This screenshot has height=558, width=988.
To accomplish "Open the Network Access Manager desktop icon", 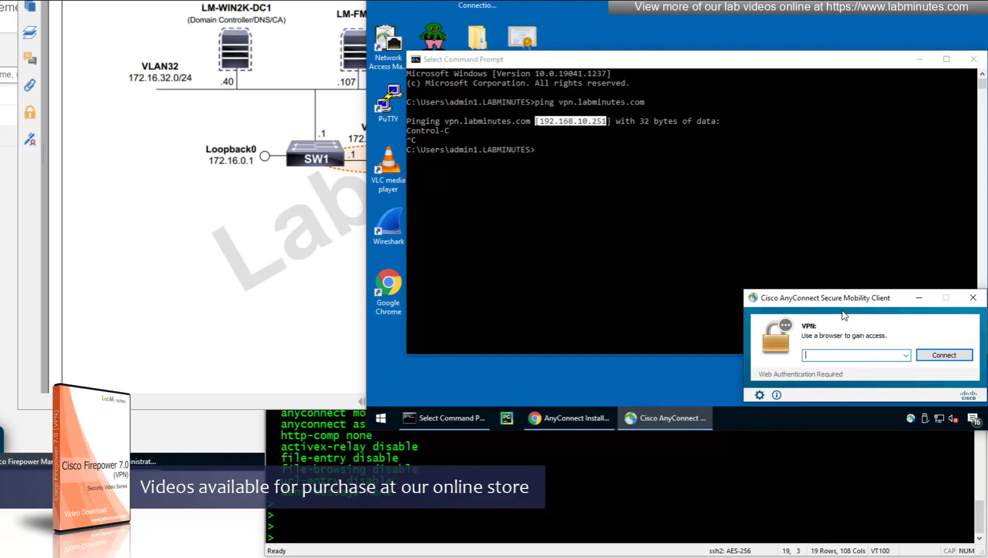I will click(x=388, y=48).
